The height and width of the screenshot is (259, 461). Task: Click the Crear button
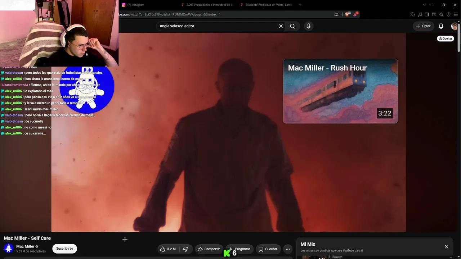click(x=423, y=26)
